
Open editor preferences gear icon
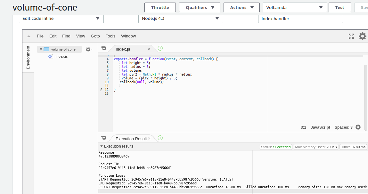pos(362,36)
